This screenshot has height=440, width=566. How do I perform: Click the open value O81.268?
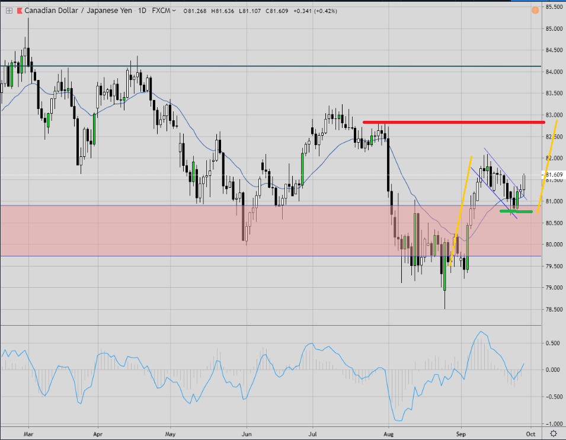pos(195,11)
